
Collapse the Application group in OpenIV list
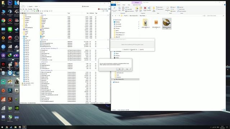pos(108,40)
